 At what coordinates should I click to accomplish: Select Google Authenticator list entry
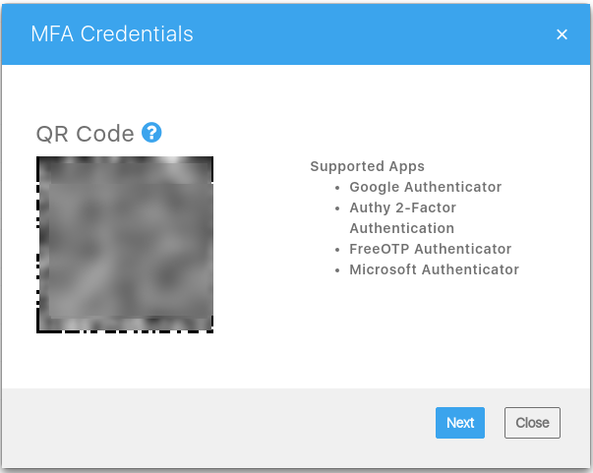[426, 187]
